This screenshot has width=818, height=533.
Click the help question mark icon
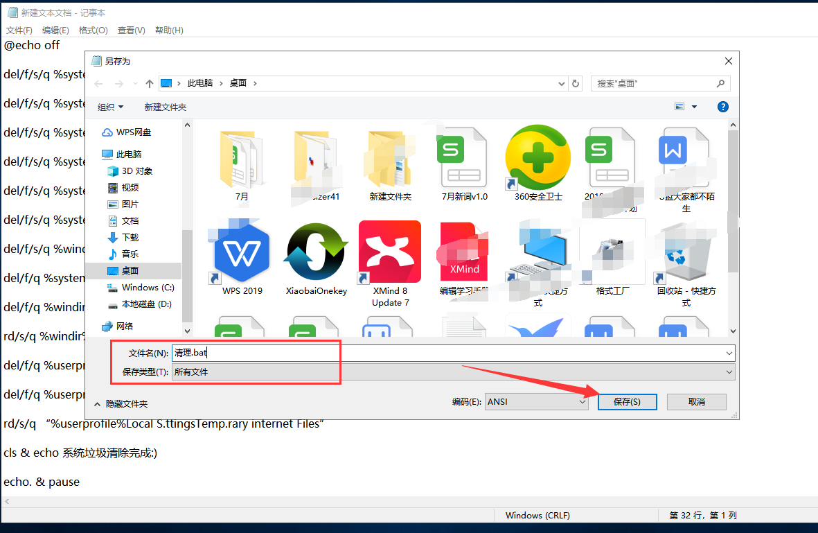(722, 107)
